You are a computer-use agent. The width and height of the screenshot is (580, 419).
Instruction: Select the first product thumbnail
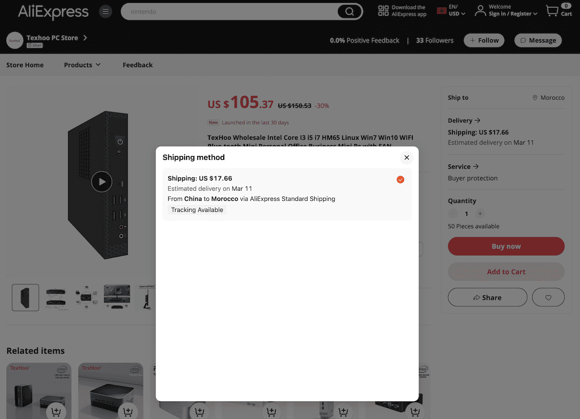[25, 297]
